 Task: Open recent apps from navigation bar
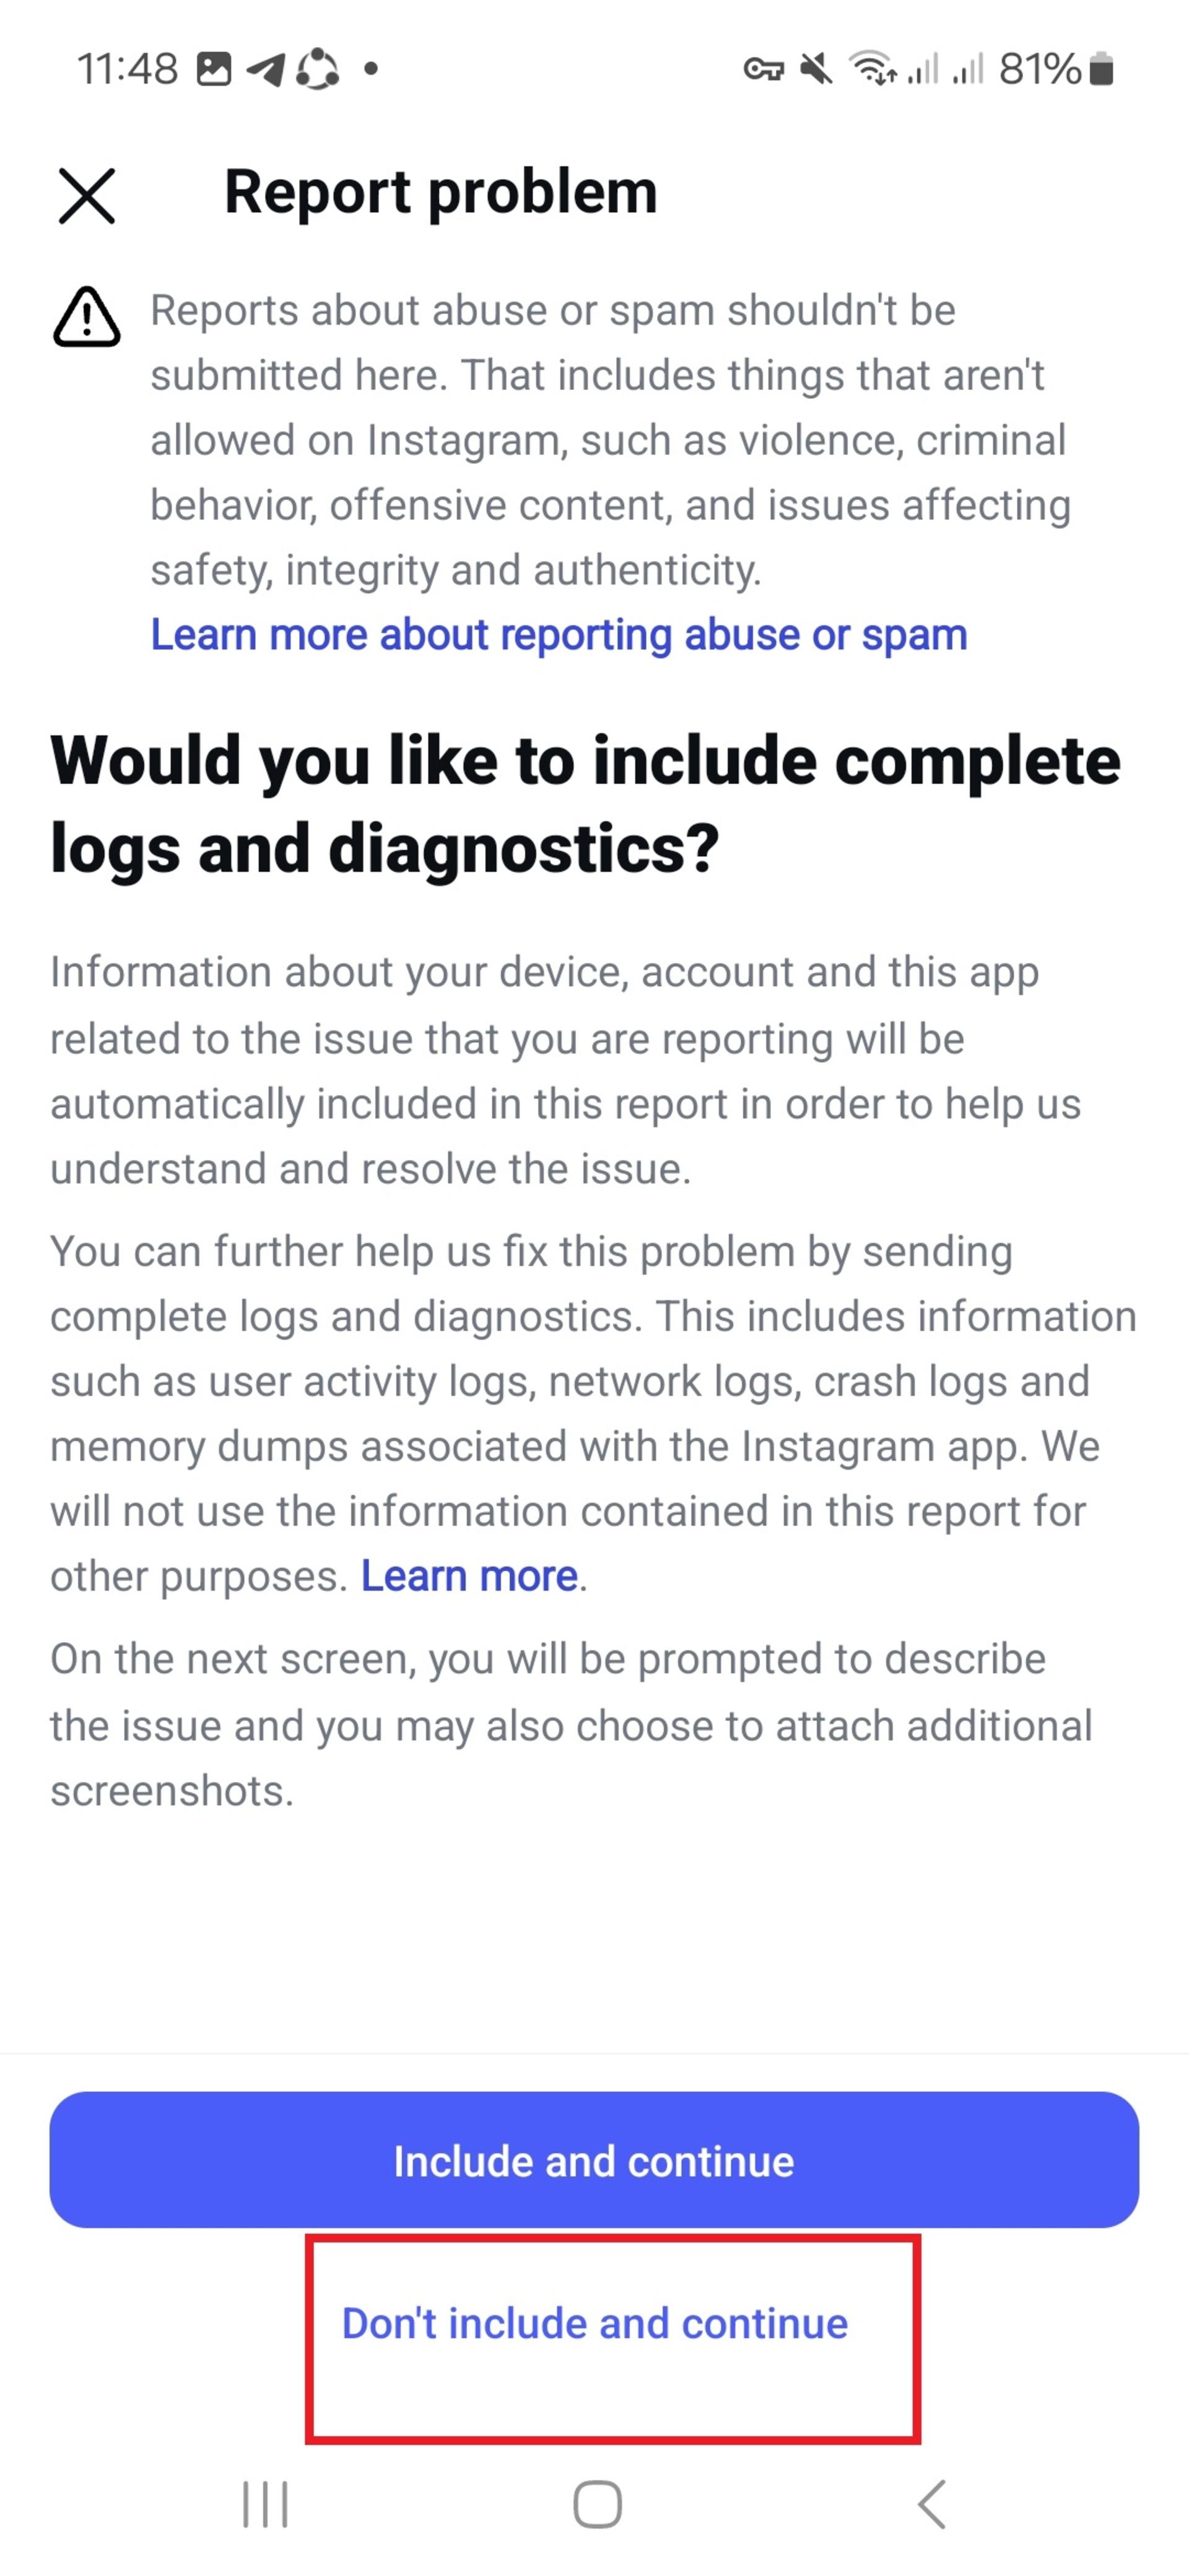[265, 2503]
